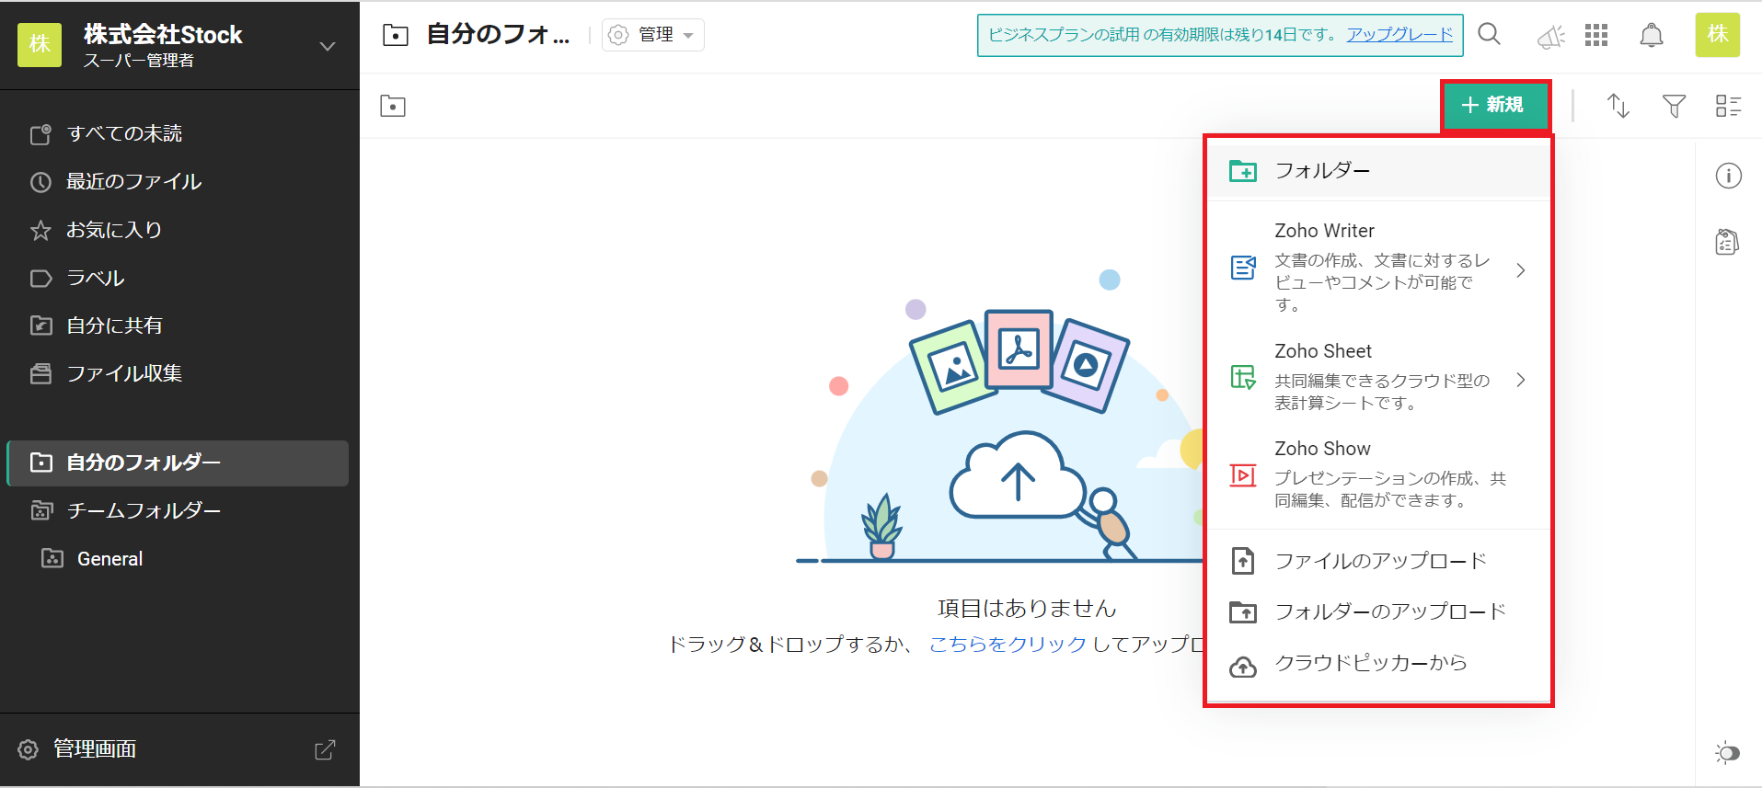Click the 自分のフォ... page title
The image size is (1762, 788).
498,35
